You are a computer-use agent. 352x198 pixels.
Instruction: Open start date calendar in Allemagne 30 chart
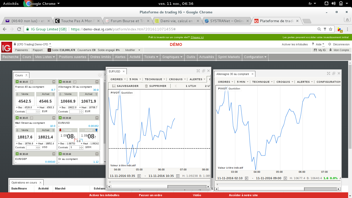pyautogui.click(x=247, y=178)
